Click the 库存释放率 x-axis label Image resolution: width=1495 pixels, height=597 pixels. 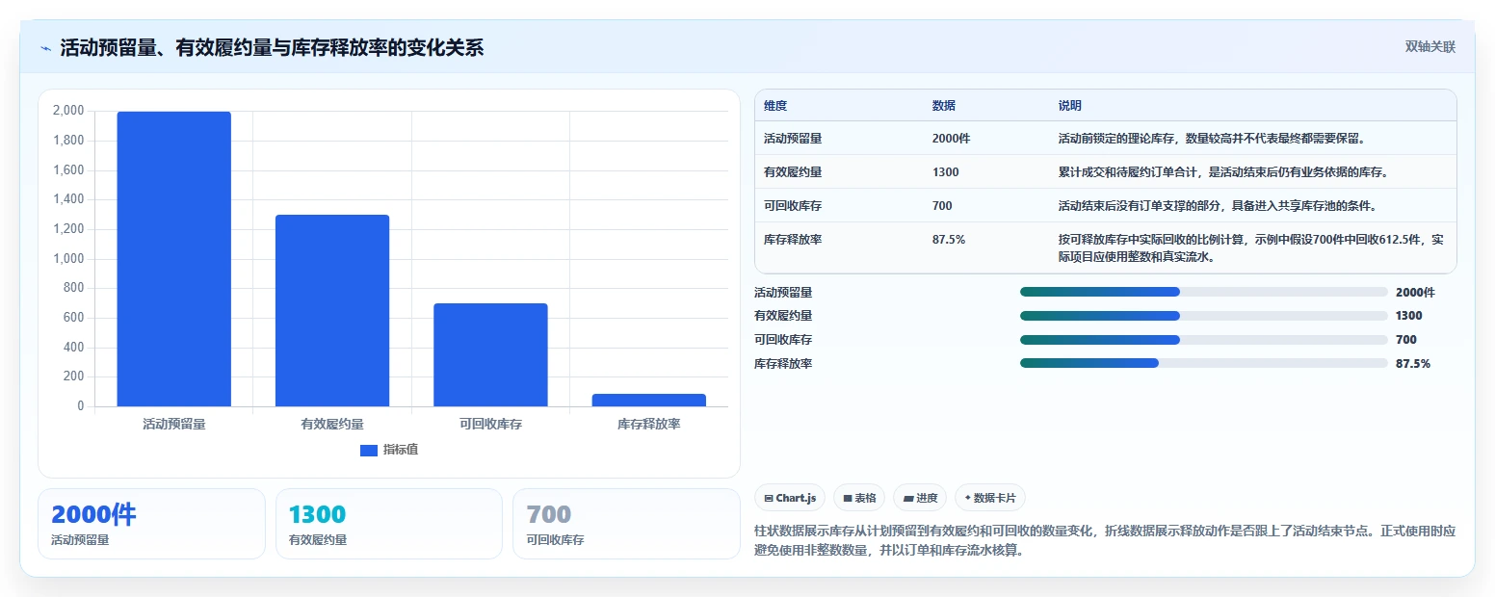[648, 424]
